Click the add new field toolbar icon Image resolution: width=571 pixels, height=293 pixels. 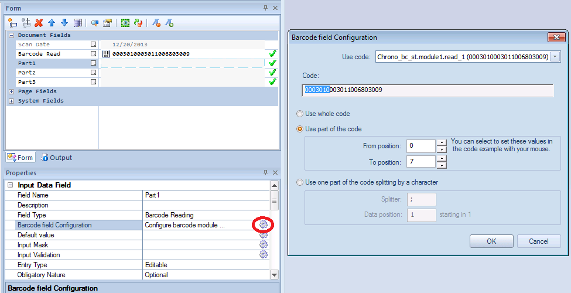12,23
